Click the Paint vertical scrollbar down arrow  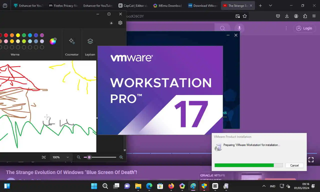[125, 150]
